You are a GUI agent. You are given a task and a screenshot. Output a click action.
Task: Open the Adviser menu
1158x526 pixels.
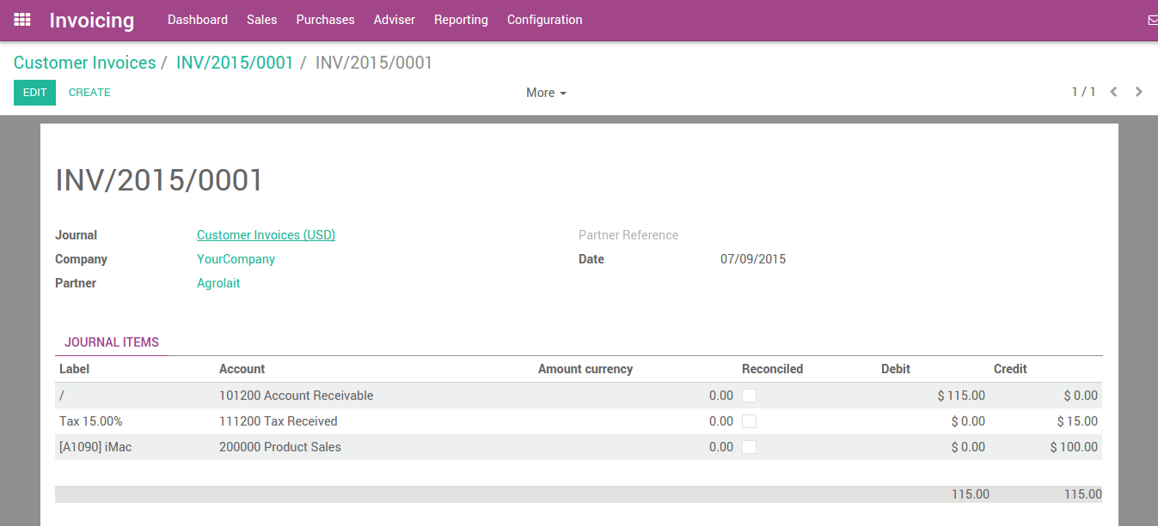pos(394,20)
